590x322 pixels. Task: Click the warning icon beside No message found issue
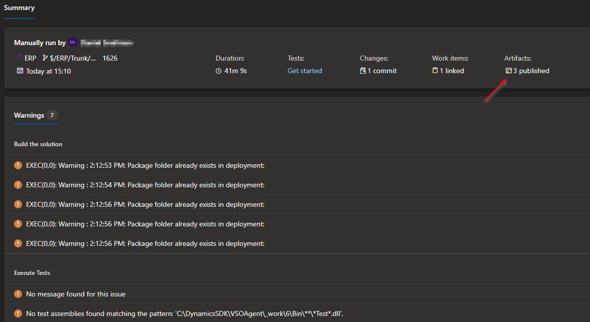click(18, 295)
